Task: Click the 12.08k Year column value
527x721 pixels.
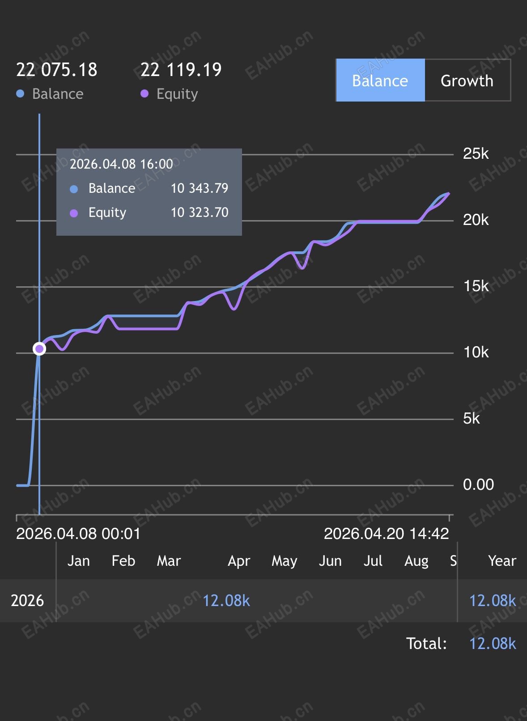Action: tap(492, 601)
